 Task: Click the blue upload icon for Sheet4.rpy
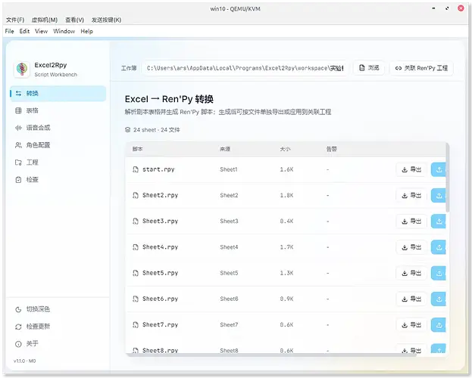439,247
